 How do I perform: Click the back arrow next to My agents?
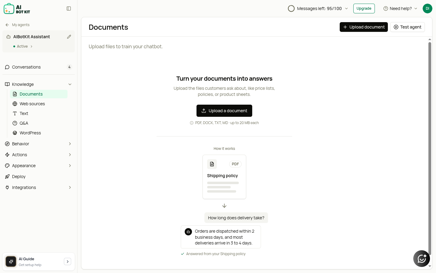pyautogui.click(x=7, y=25)
